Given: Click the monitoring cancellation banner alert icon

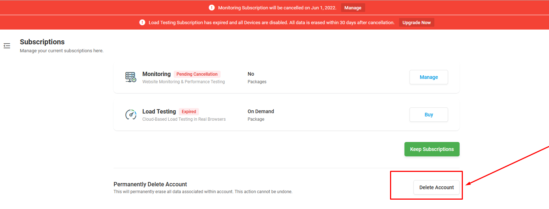Looking at the screenshot, I should [212, 8].
